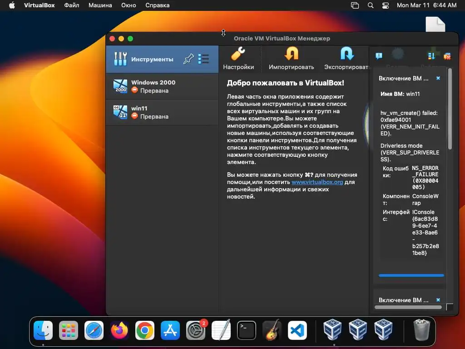Open the Справка menu
465x349 pixels.
(158, 5)
